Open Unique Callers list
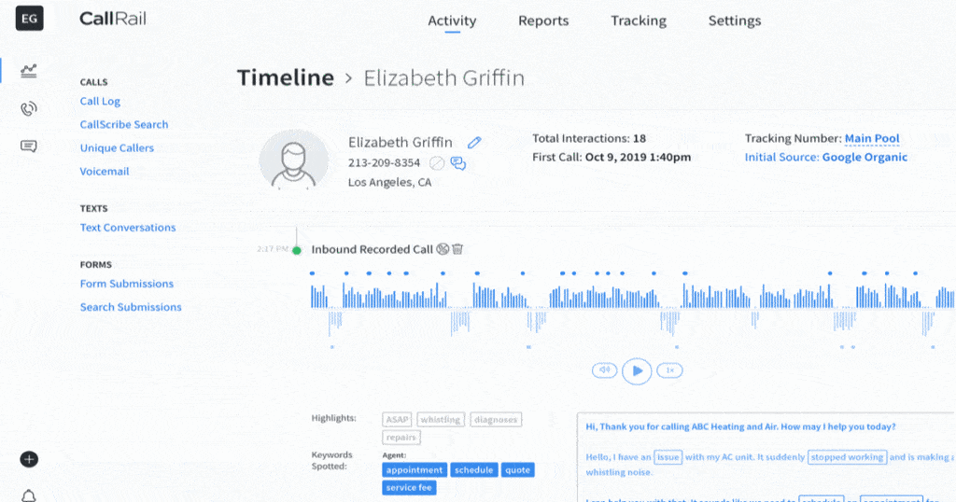The height and width of the screenshot is (502, 956). (117, 148)
